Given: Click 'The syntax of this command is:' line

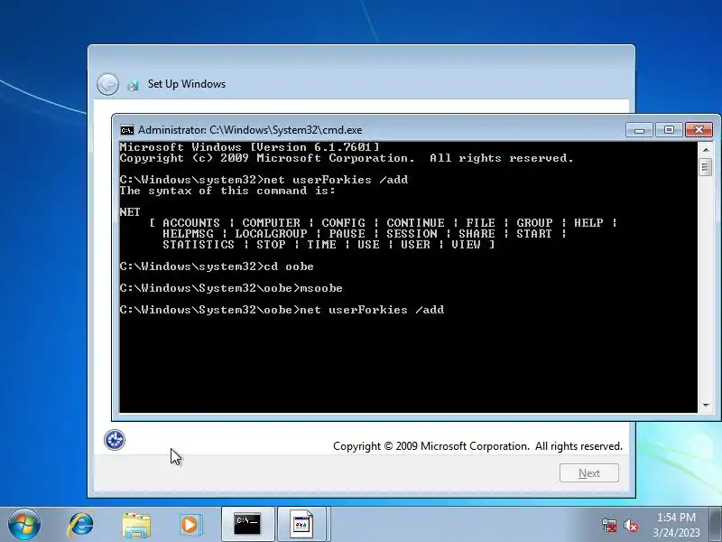Looking at the screenshot, I should pos(227,191).
